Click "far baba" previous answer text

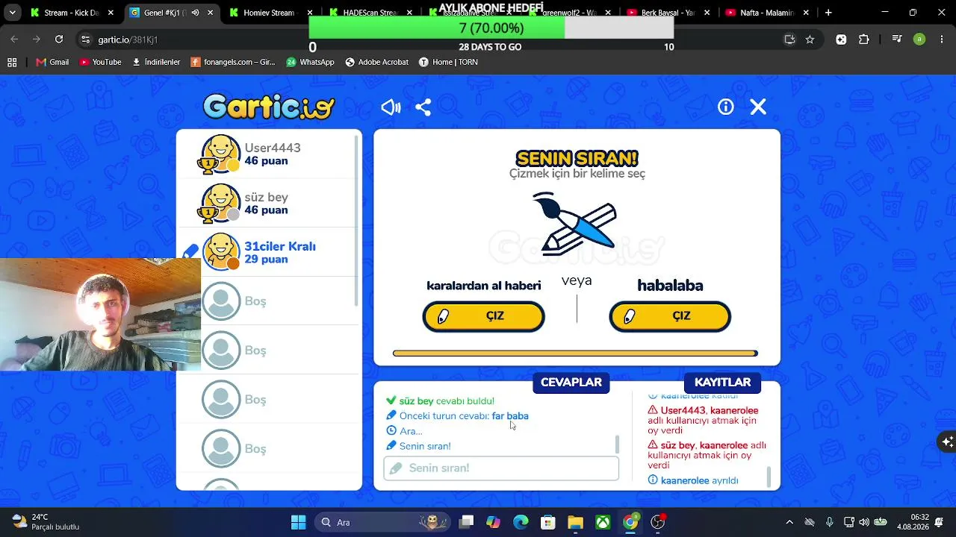[x=510, y=416]
